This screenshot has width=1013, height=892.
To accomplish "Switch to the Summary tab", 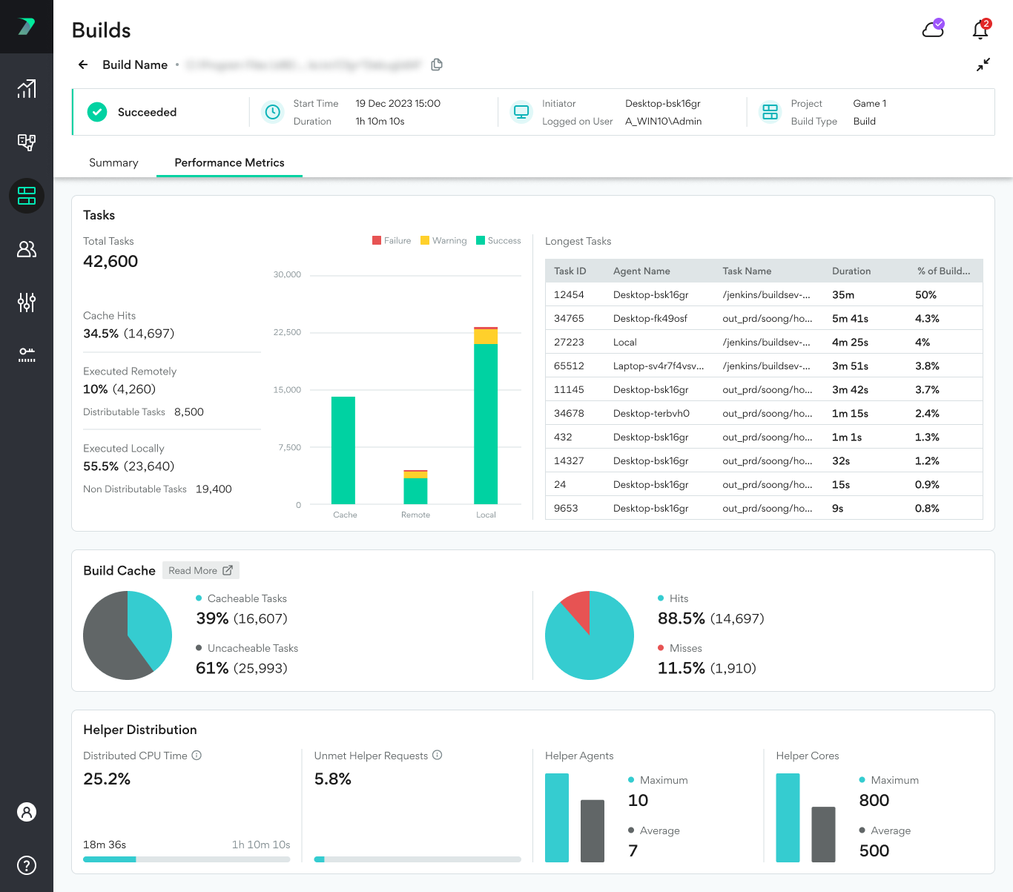I will (113, 163).
